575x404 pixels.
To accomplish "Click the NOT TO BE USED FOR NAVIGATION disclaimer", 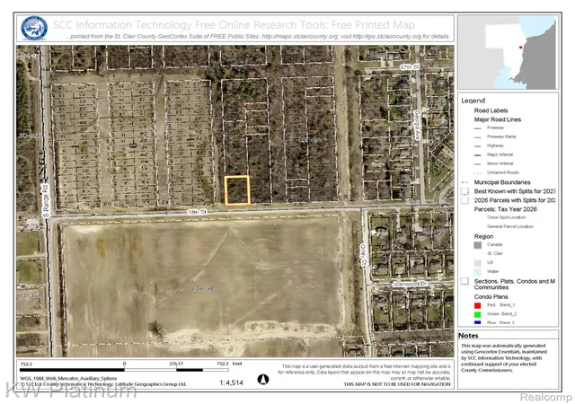I will [397, 384].
